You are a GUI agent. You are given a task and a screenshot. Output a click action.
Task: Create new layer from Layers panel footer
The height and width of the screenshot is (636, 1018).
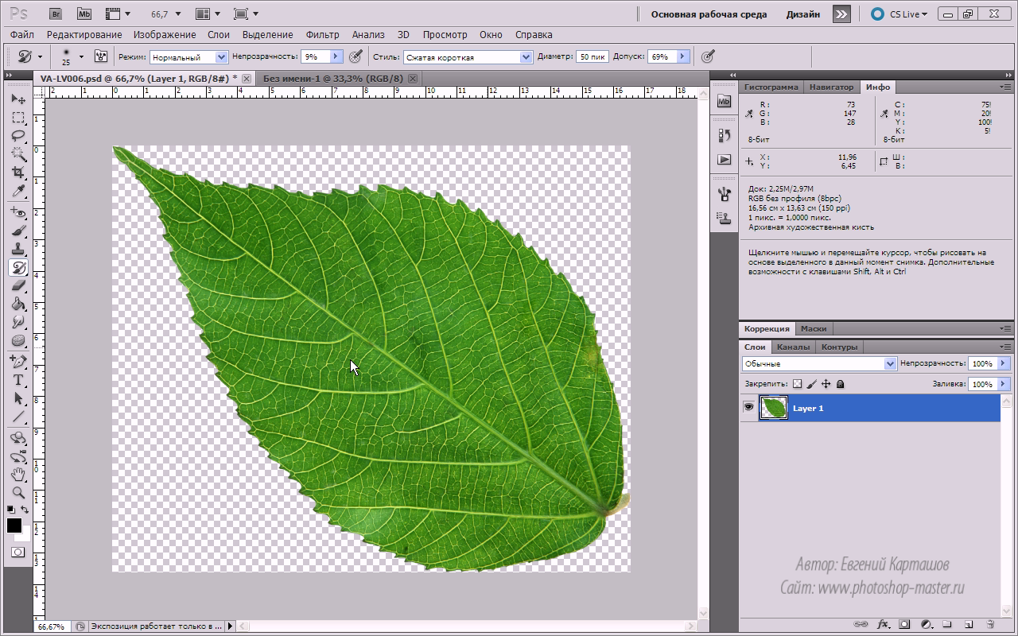click(x=969, y=625)
